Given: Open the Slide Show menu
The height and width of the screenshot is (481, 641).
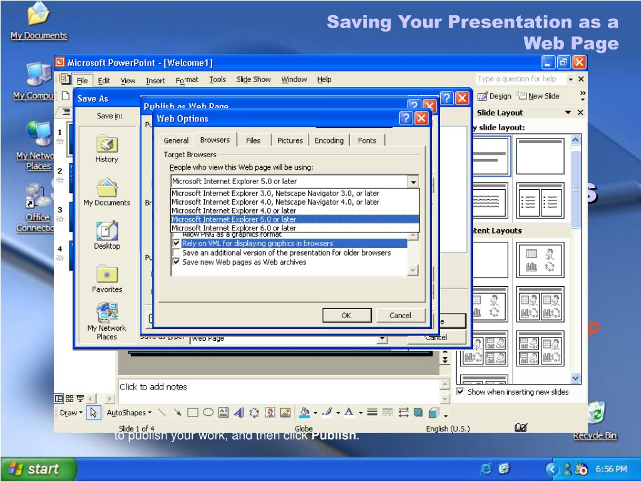Looking at the screenshot, I should click(254, 80).
